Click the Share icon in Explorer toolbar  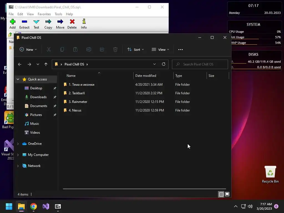102,49
